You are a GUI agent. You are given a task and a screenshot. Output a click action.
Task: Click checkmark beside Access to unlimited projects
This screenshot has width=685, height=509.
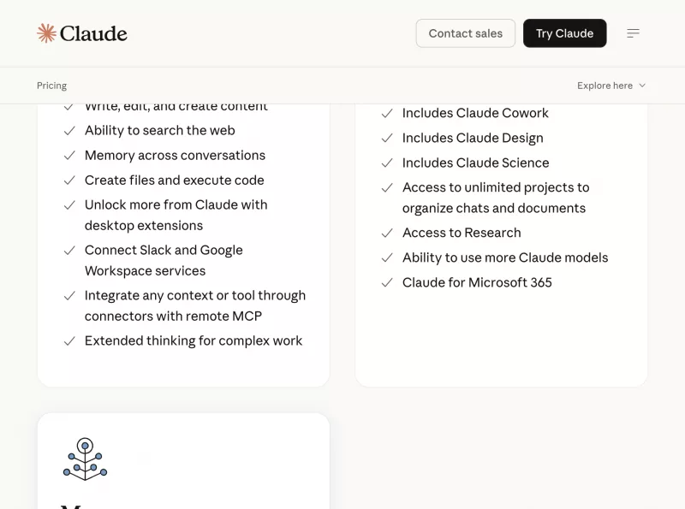coord(387,187)
